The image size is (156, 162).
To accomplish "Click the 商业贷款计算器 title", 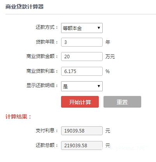I will (25, 7).
